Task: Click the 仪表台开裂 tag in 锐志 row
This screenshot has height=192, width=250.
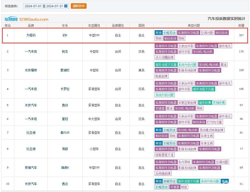Action: (x=186, y=46)
